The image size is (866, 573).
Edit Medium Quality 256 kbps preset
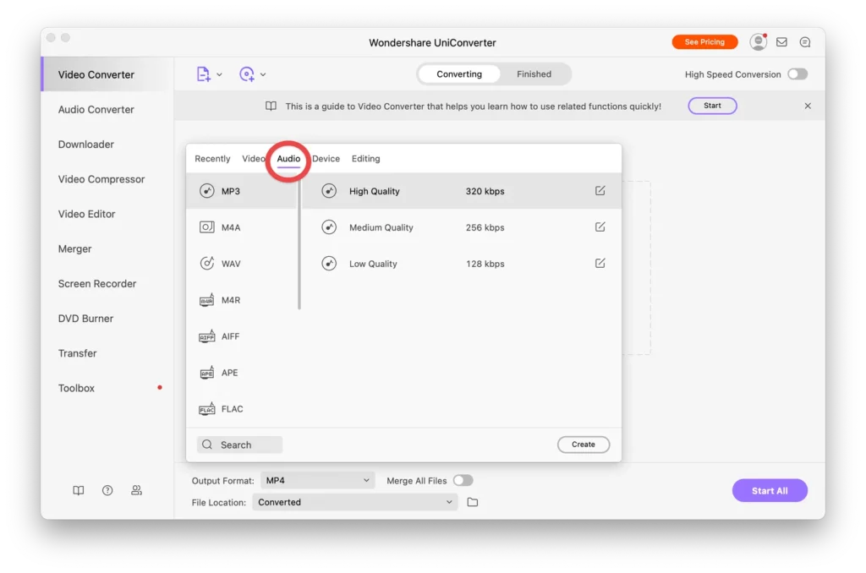click(x=600, y=227)
